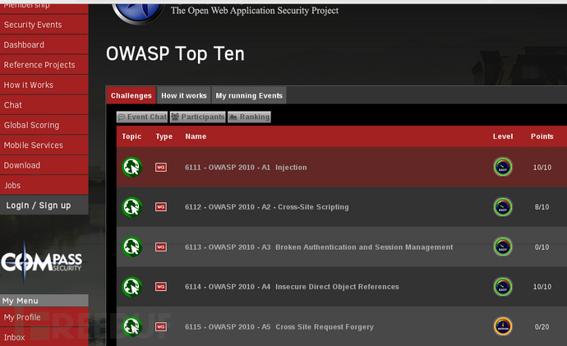Open Dashboard in the sidebar

[x=44, y=45]
